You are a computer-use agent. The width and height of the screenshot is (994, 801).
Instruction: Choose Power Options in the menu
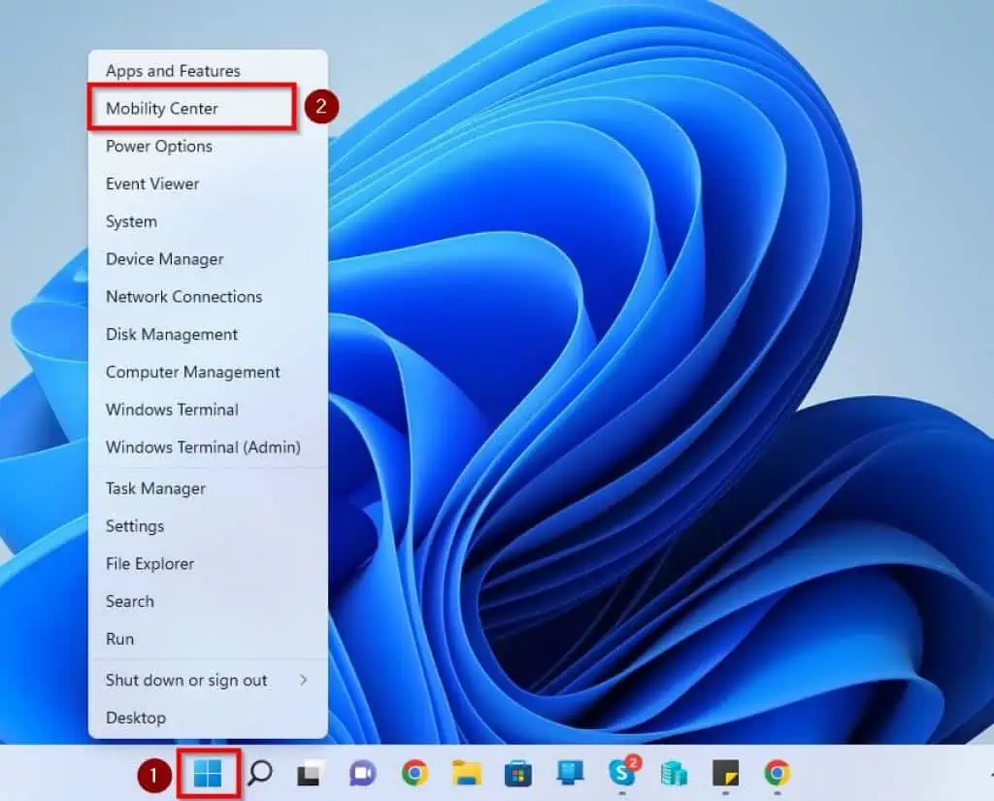[x=159, y=147]
